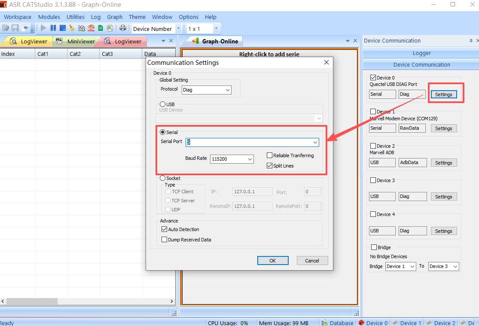Screen dimensions: 479x326
Task: Click the Play start logging icon
Action: pos(44,28)
